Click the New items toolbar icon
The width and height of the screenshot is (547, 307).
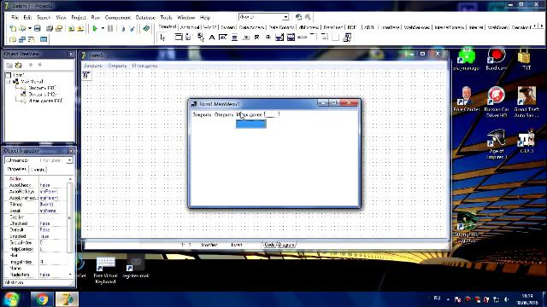tap(13, 28)
